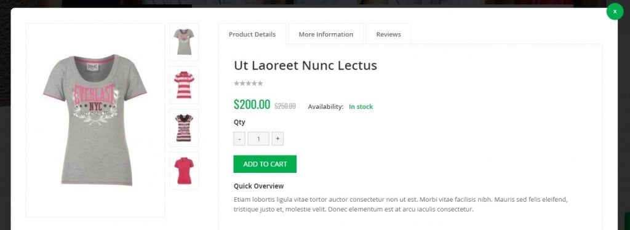Select the dark striped hooded top thumbnail

tap(184, 128)
